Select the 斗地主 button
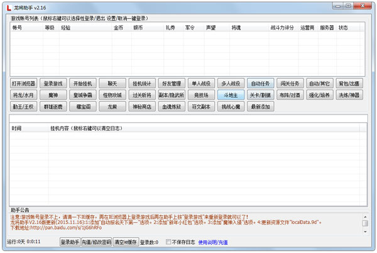377x253 pixels. [231, 95]
